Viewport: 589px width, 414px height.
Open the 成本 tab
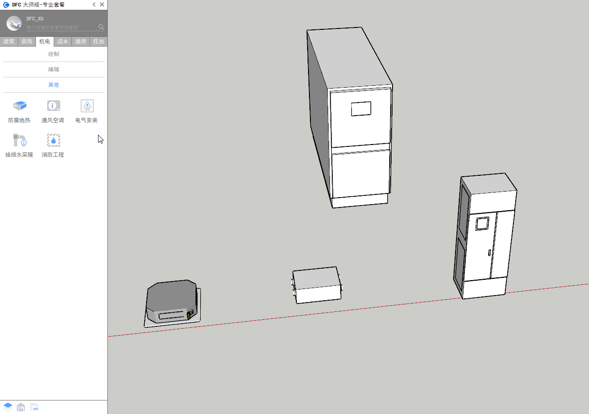click(x=63, y=41)
